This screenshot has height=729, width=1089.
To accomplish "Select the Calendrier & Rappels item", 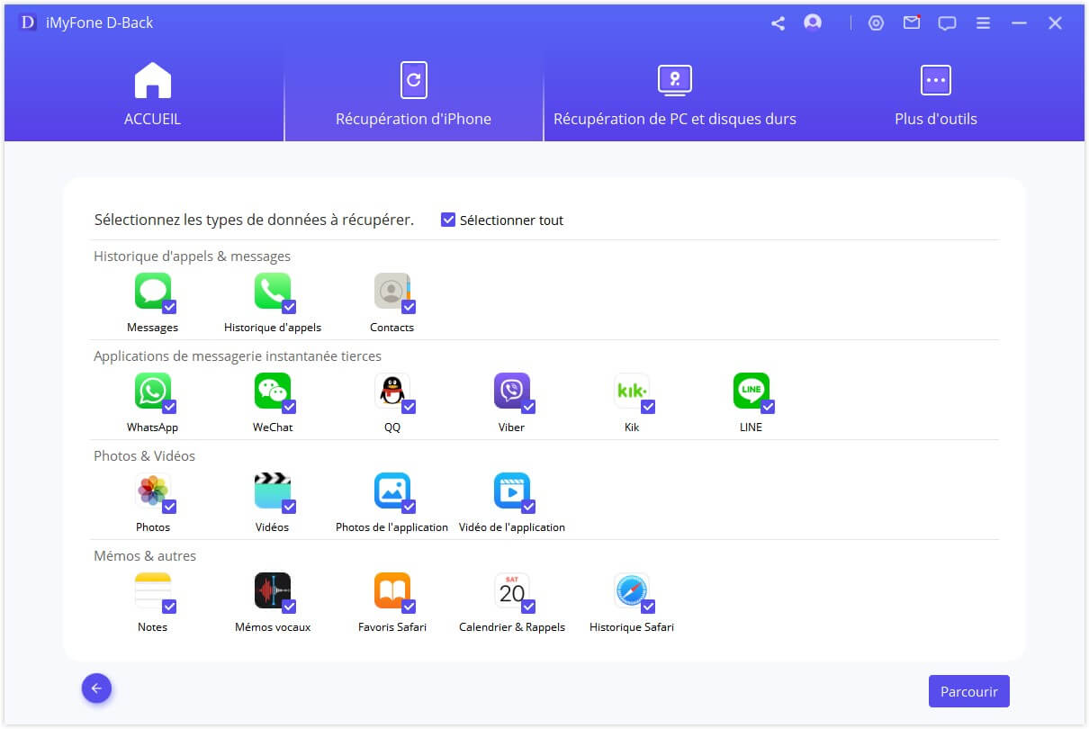I will pyautogui.click(x=511, y=591).
